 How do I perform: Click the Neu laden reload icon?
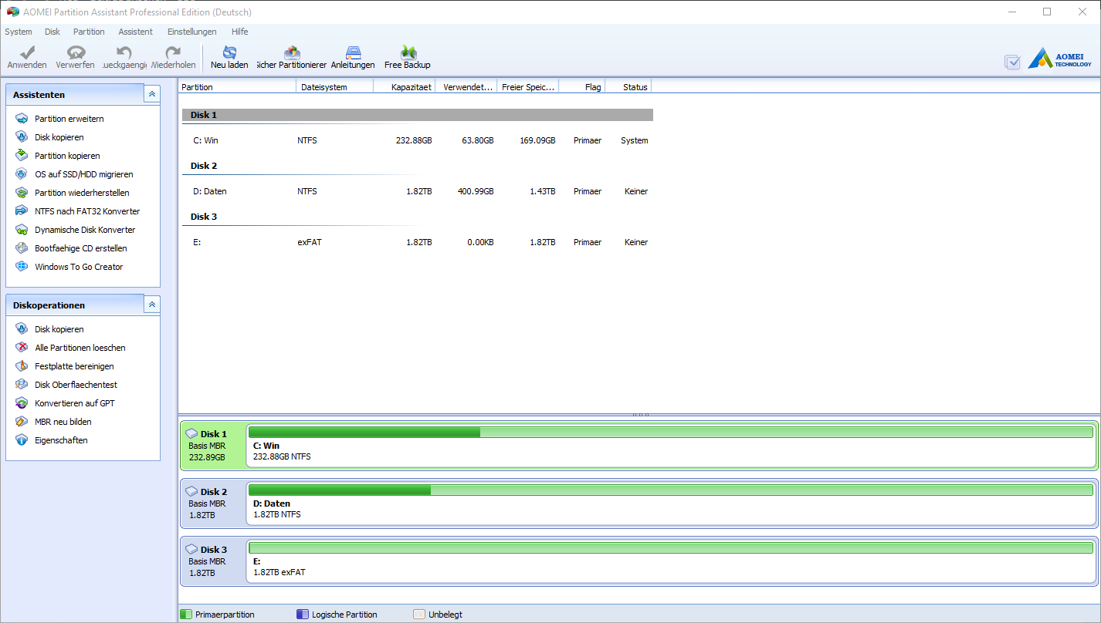click(x=229, y=52)
